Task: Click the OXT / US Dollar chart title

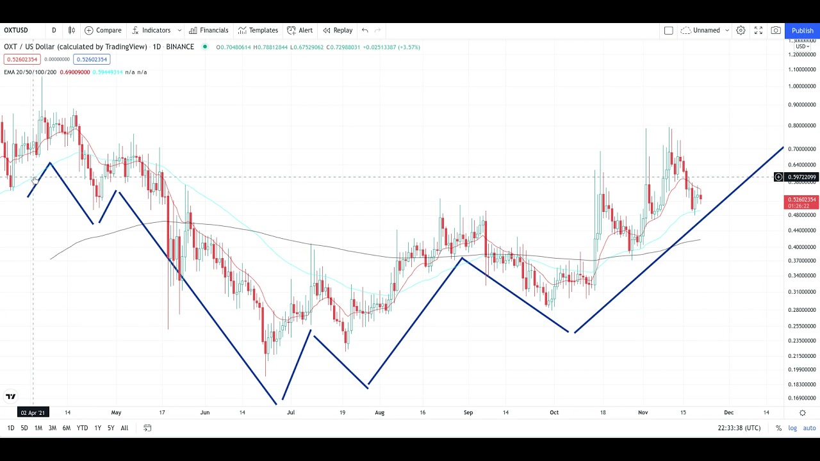Action: 76,47
